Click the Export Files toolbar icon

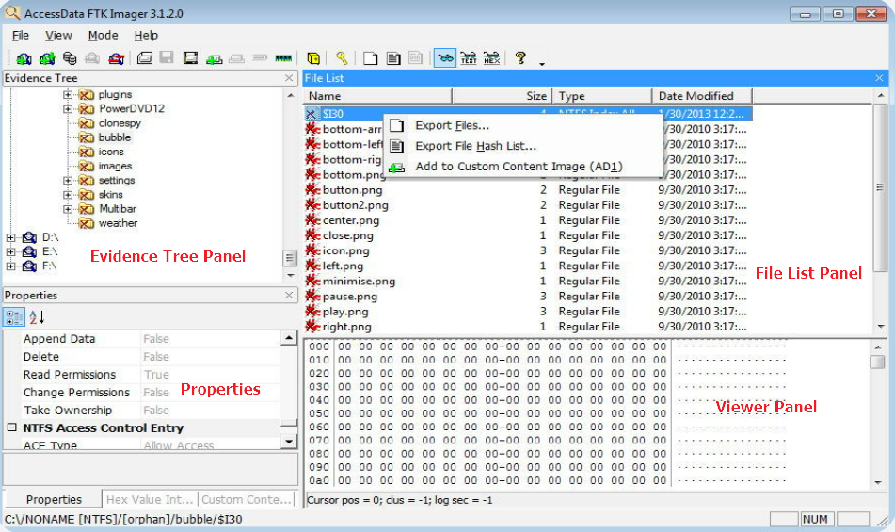[371, 58]
